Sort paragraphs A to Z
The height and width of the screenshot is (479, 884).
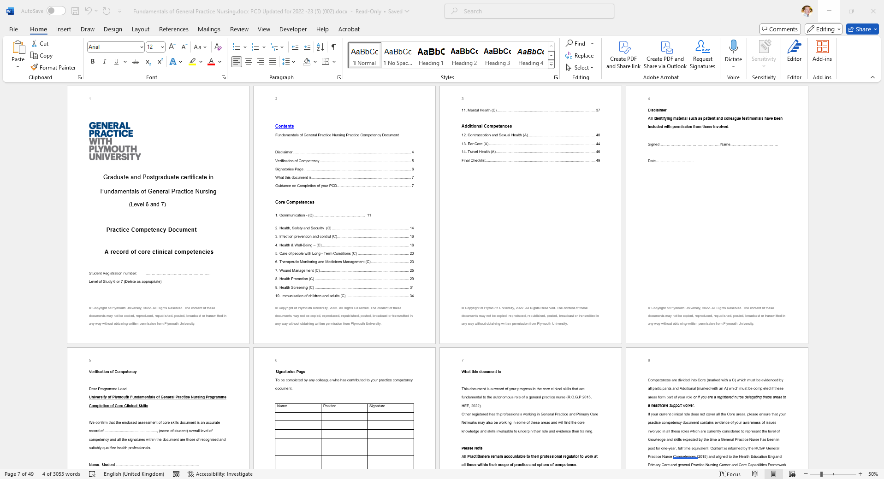click(x=320, y=47)
